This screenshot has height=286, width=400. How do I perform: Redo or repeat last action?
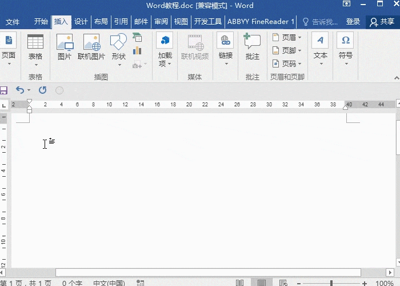43,90
